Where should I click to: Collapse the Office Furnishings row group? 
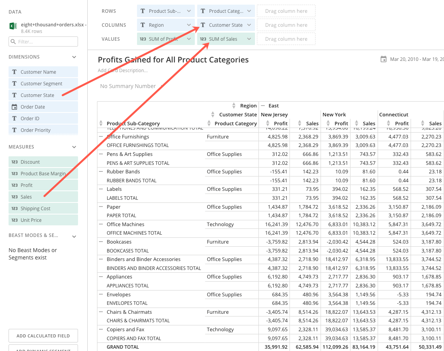(x=101, y=137)
